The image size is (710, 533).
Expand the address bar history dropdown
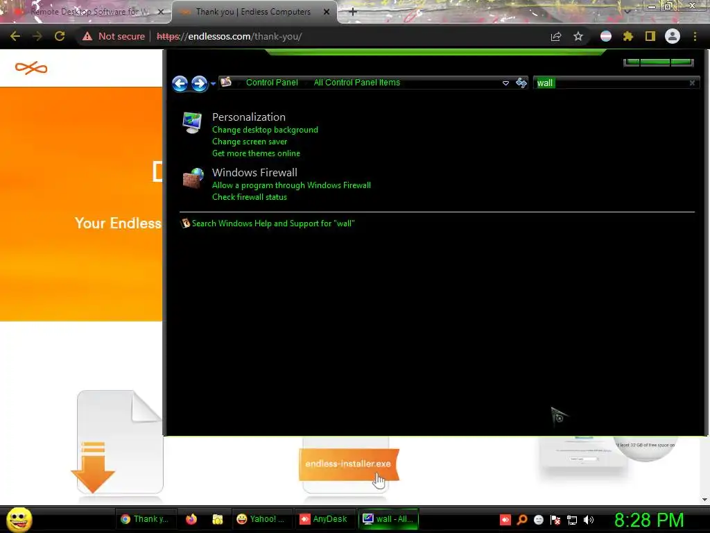pos(505,83)
